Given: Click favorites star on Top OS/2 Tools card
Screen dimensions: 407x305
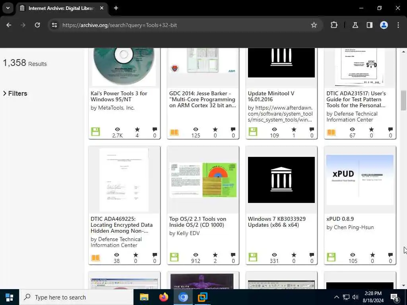Looking at the screenshot, I should [x=215, y=255].
